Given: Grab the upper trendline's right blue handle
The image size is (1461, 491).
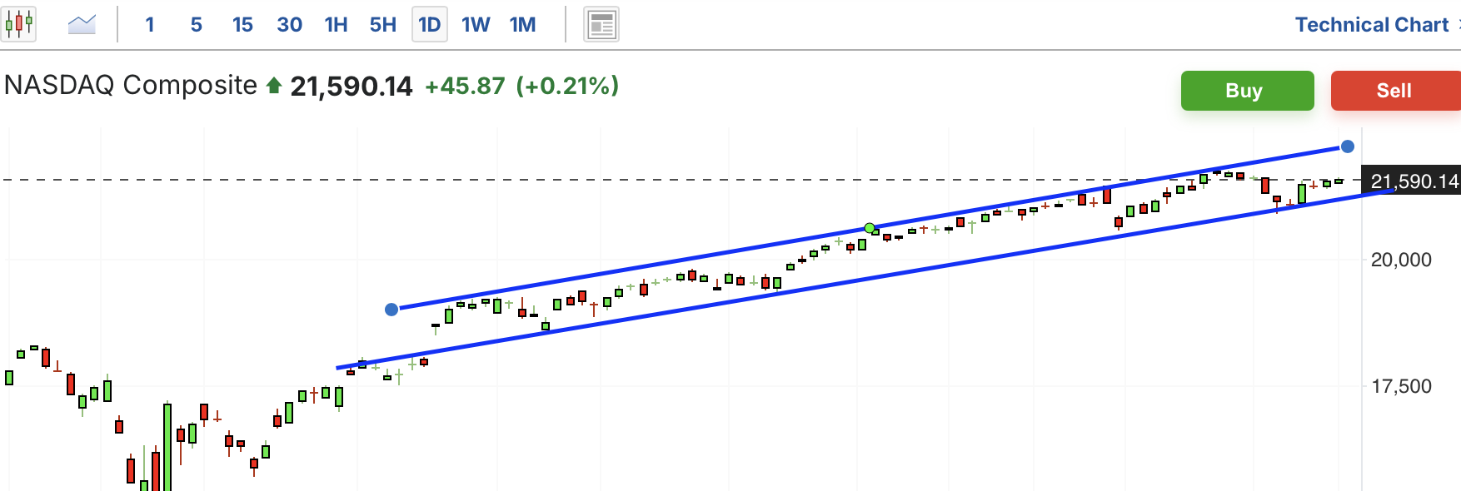Looking at the screenshot, I should pyautogui.click(x=1348, y=146).
